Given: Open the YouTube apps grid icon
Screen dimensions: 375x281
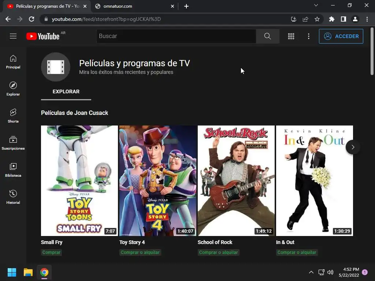Looking at the screenshot, I should [x=291, y=36].
